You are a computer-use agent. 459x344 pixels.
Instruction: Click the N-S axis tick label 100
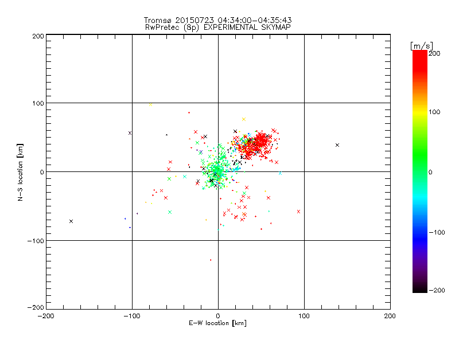pos(38,103)
